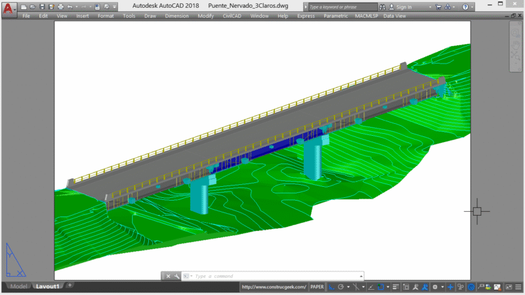This screenshot has width=525, height=295.
Task: Open the Edit menu
Action: coord(43,16)
